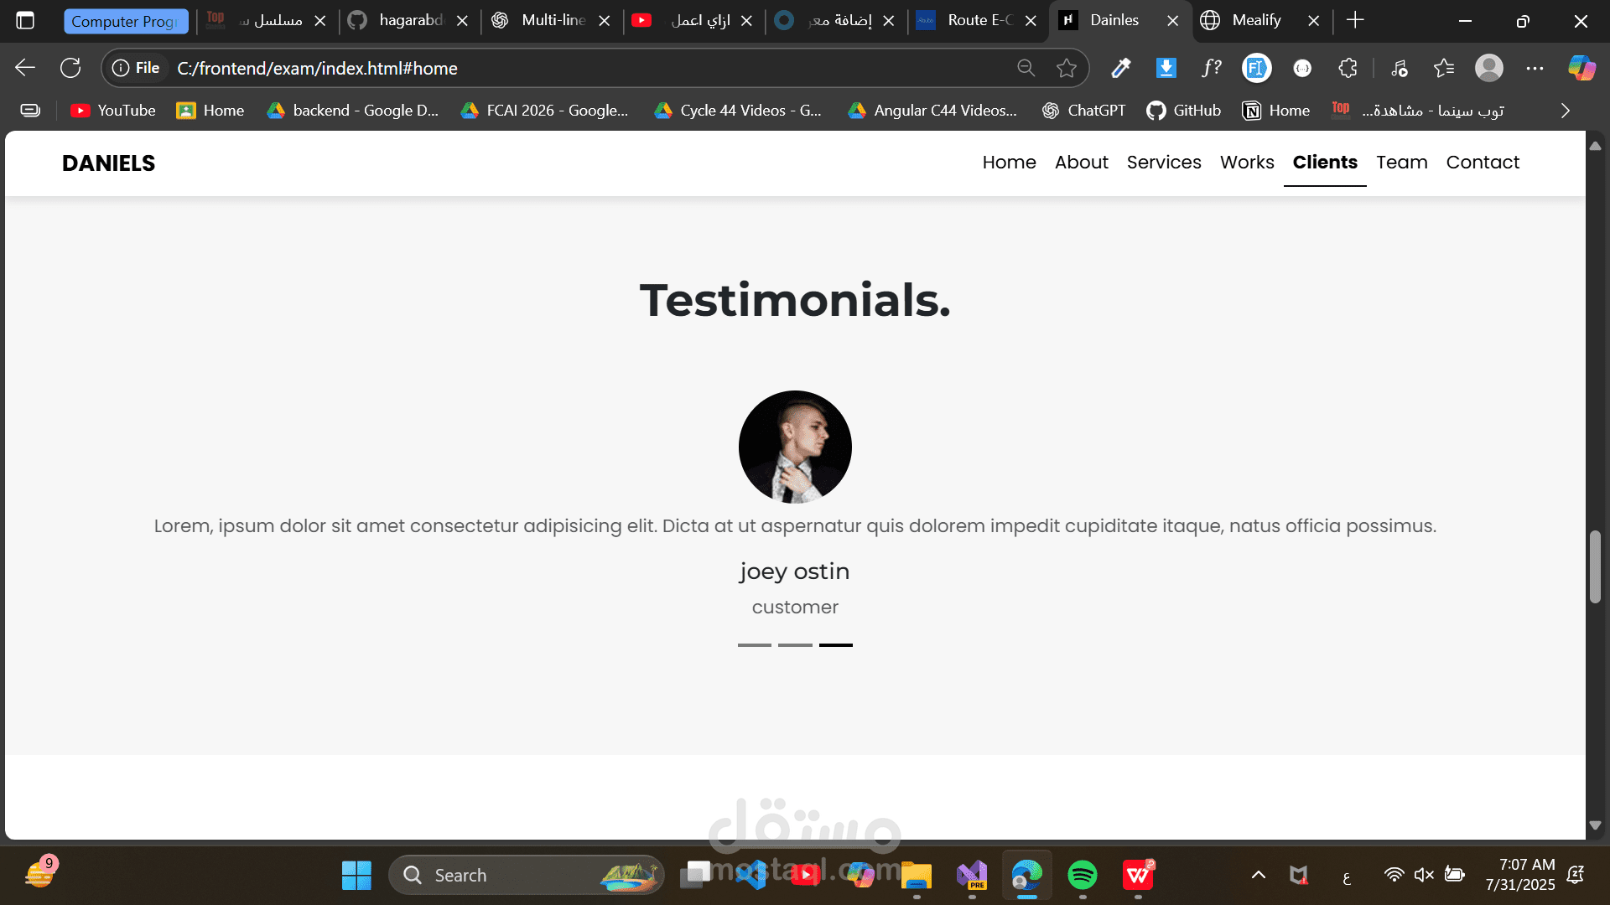Go to the Team section
This screenshot has height=905, width=1610.
pos(1401,163)
